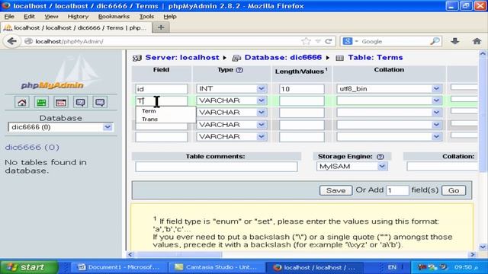
Task: Click the Windows start button
Action: 29,267
